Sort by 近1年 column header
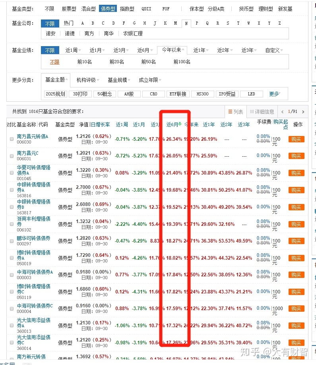This screenshot has height=365, width=316. tap(209, 124)
